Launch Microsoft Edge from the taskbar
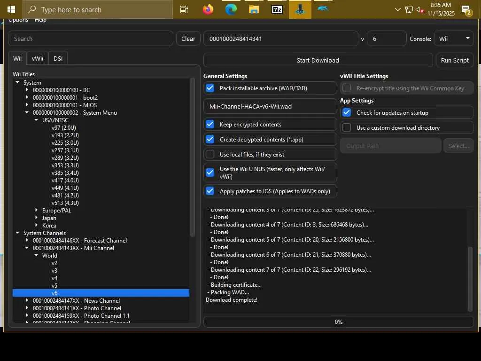The image size is (481, 361). pos(231,9)
